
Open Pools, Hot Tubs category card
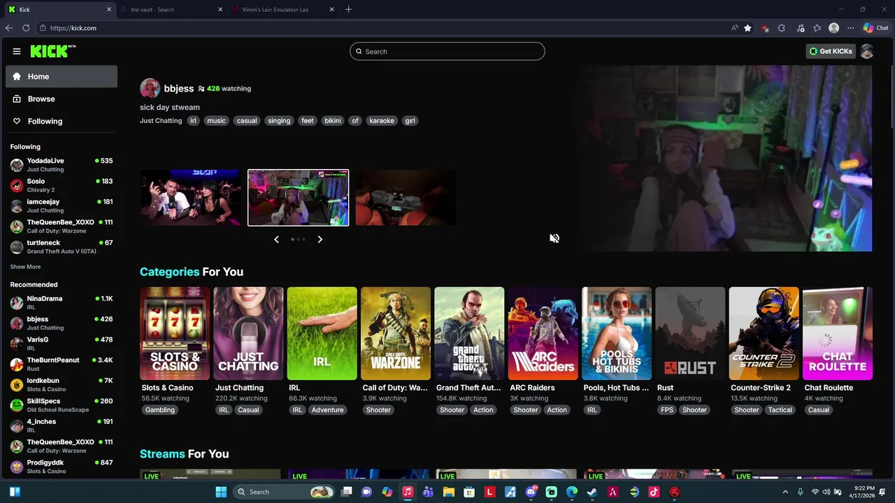pyautogui.click(x=617, y=333)
